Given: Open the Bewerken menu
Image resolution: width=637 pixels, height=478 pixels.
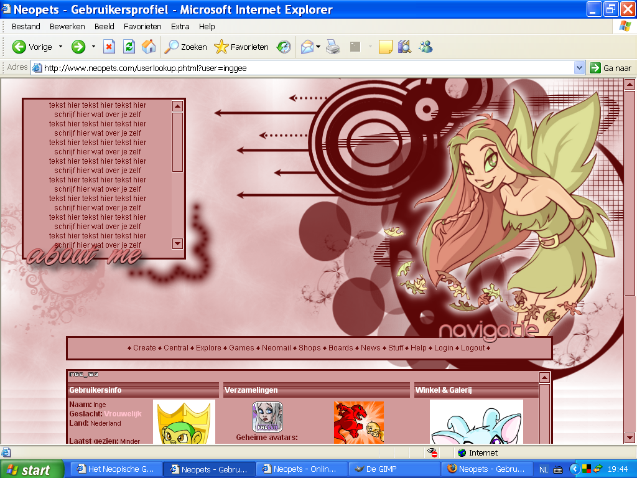Looking at the screenshot, I should (x=67, y=26).
